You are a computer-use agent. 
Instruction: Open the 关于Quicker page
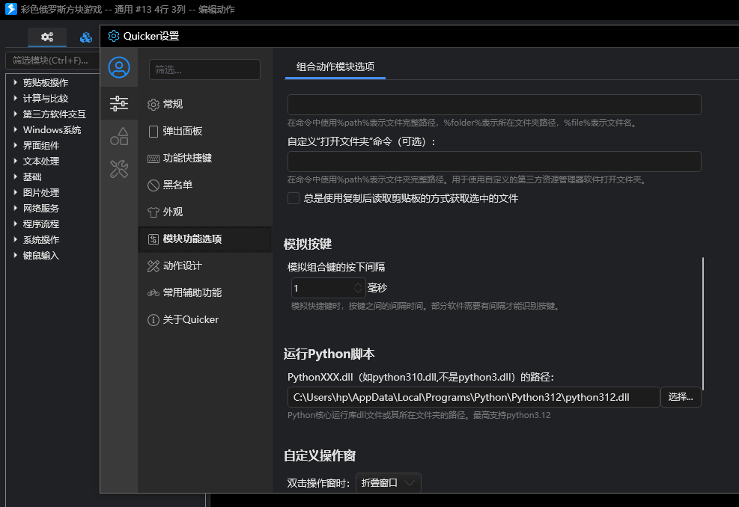[x=205, y=319]
